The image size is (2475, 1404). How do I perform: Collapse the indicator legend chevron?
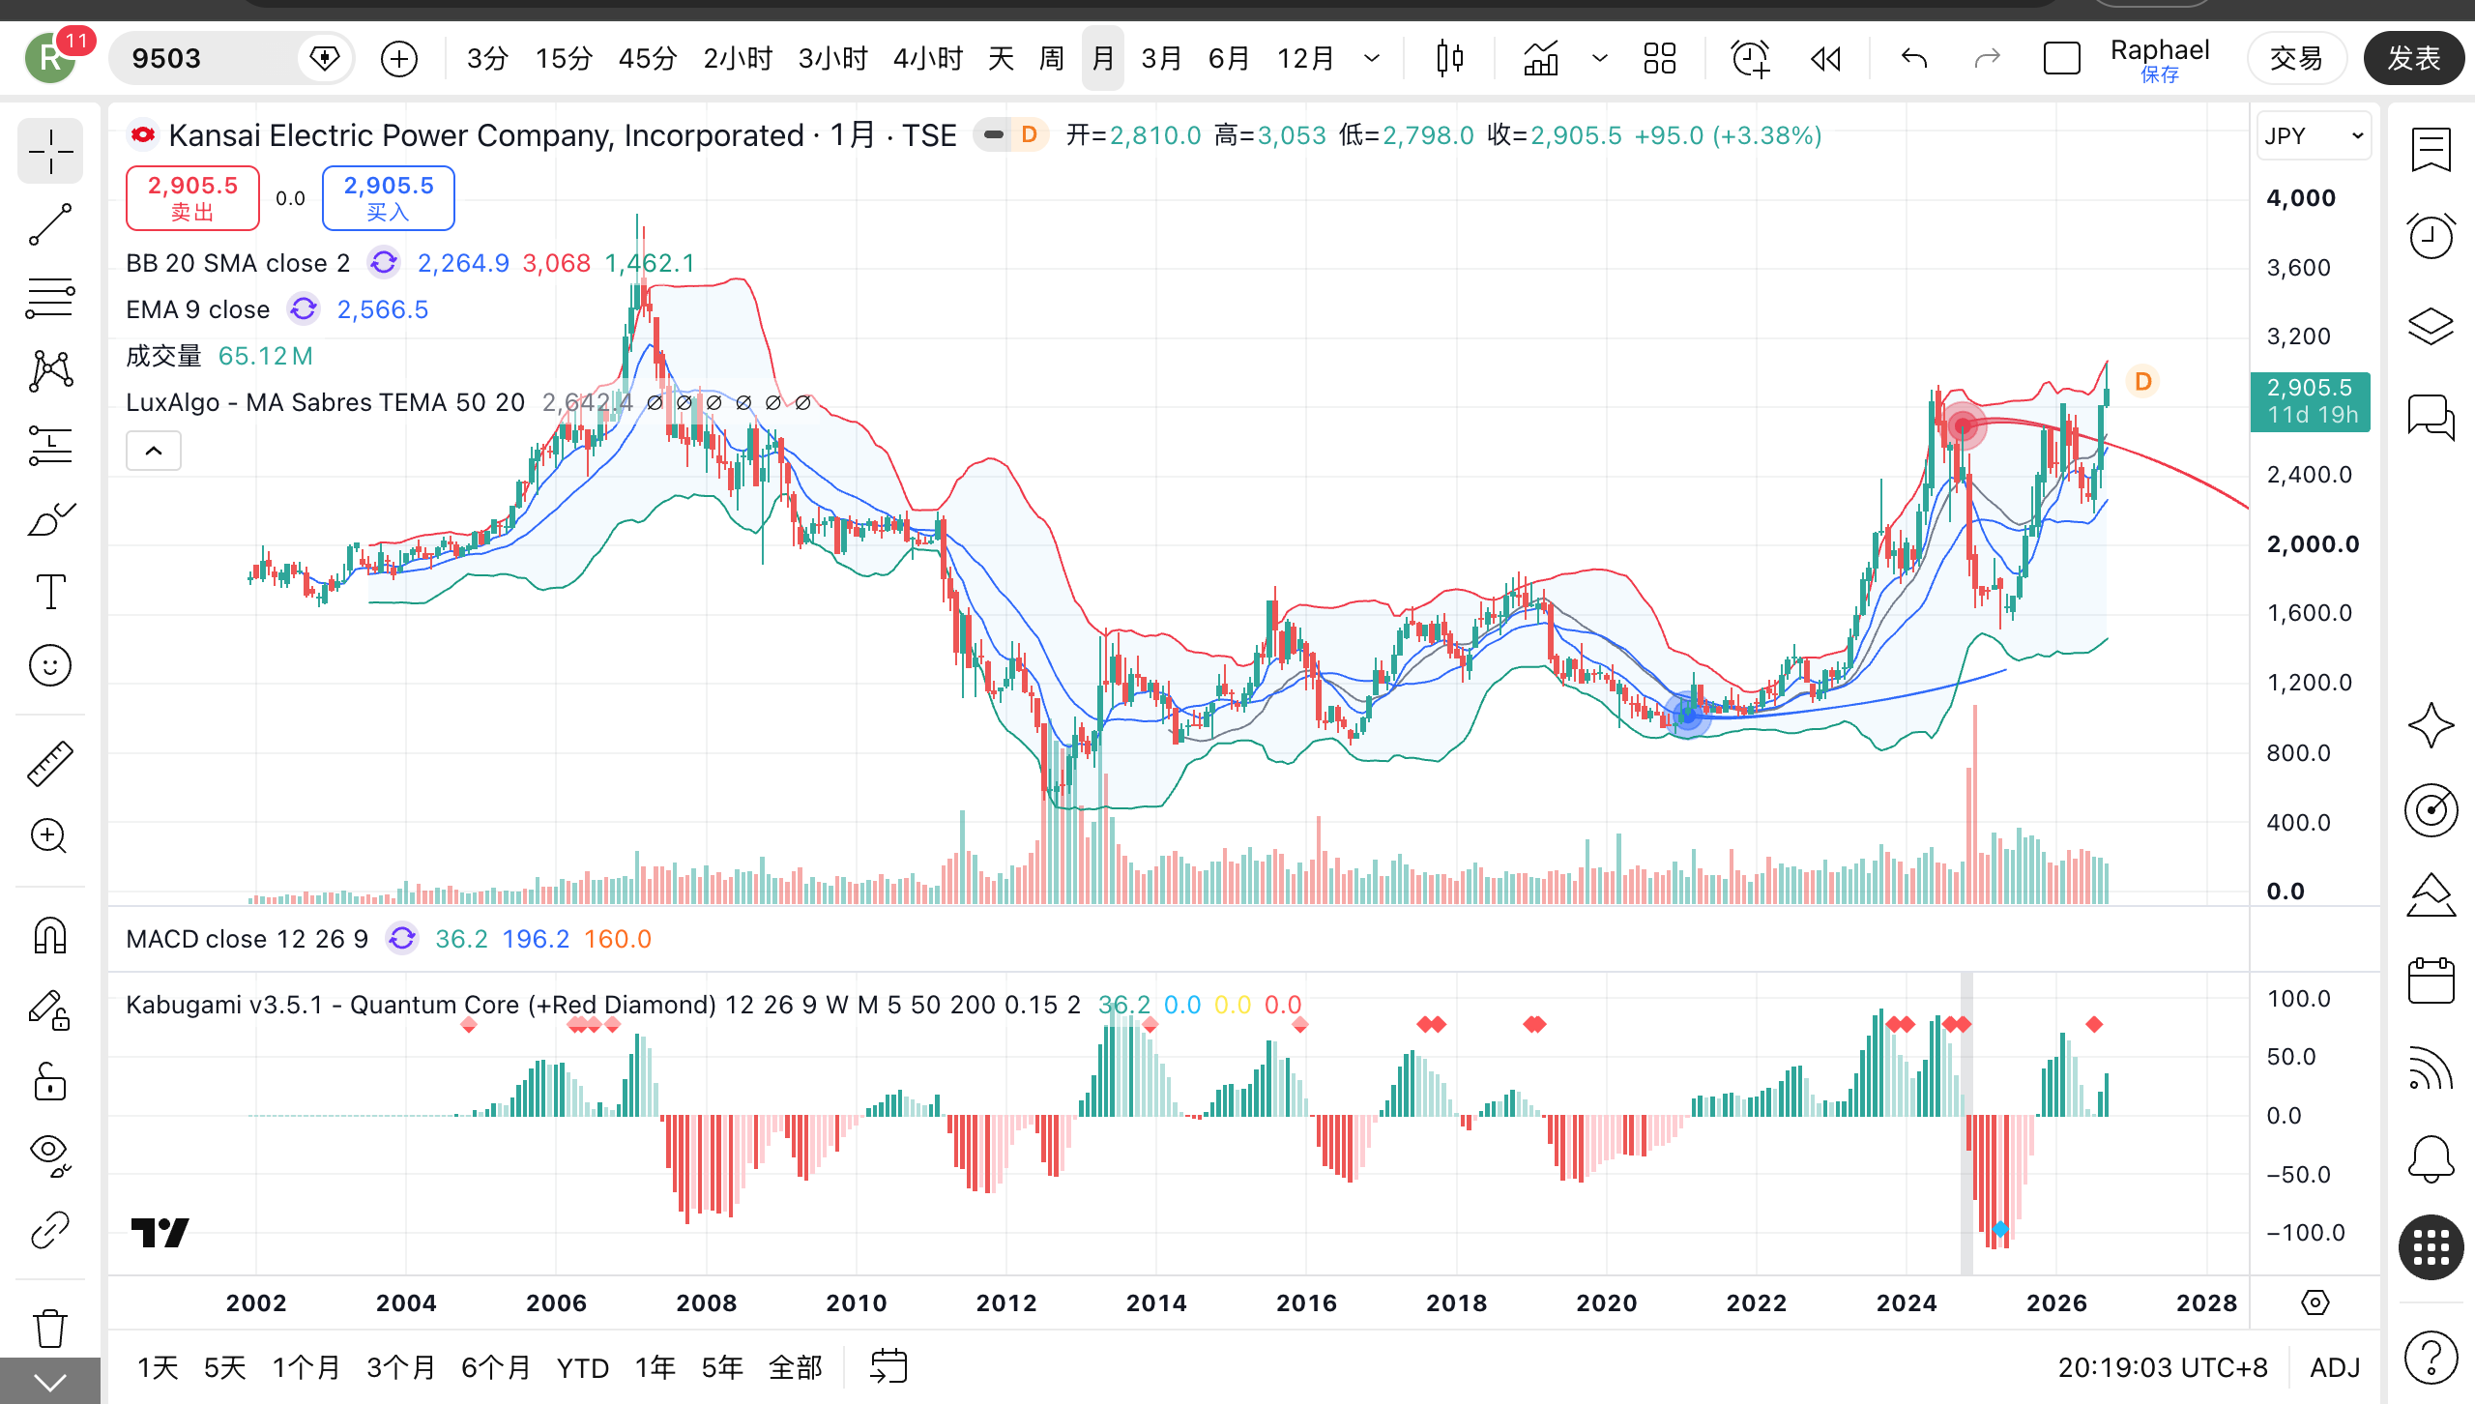coord(154,451)
